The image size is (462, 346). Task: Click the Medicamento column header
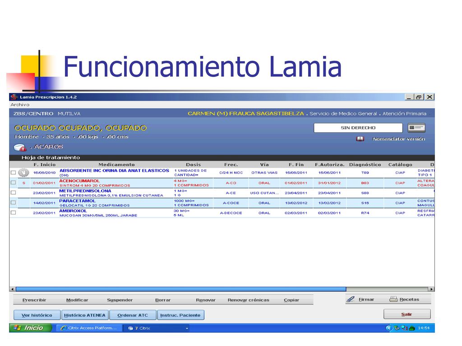click(116, 164)
